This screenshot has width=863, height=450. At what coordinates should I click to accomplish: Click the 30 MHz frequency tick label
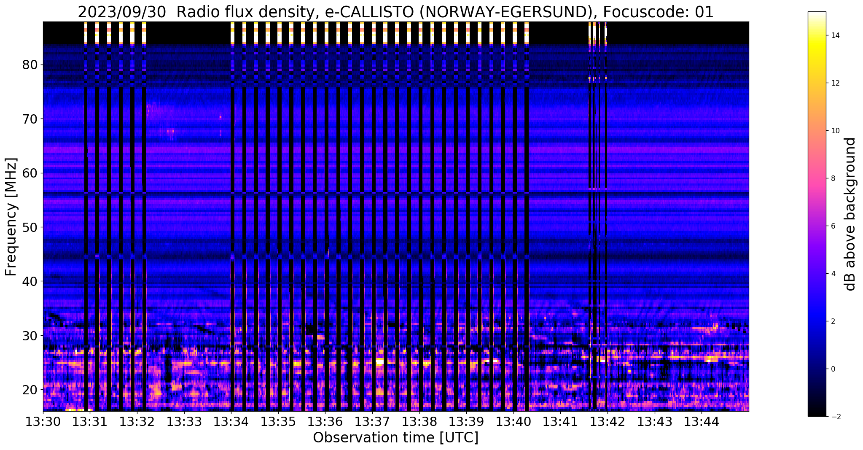click(31, 335)
